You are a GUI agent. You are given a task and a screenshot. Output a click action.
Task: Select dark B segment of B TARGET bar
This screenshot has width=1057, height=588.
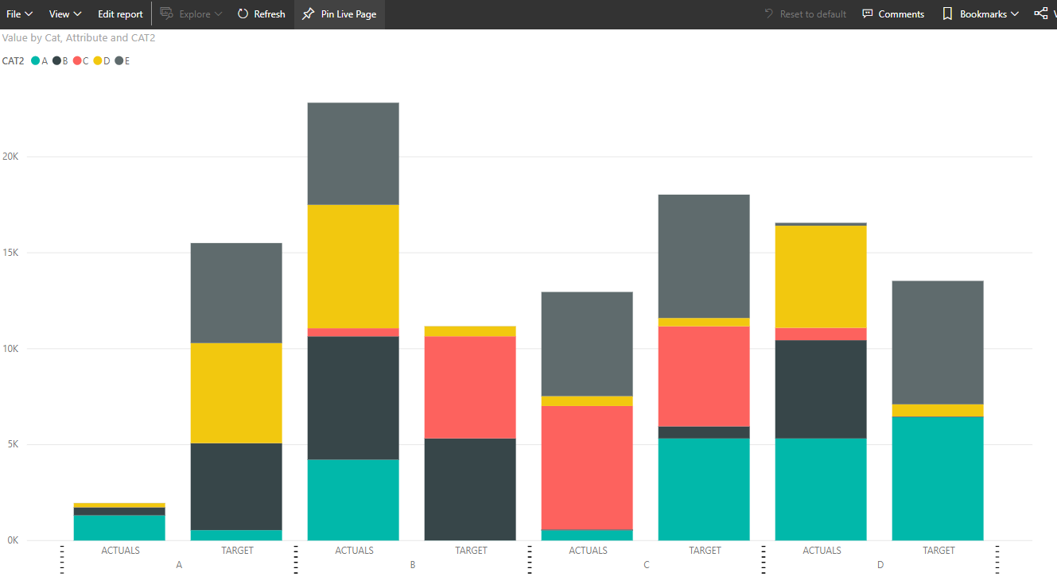click(470, 489)
